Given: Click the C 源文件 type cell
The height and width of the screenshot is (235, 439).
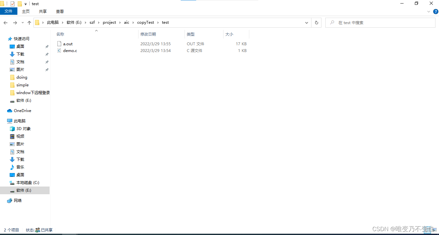Looking at the screenshot, I should [195, 50].
